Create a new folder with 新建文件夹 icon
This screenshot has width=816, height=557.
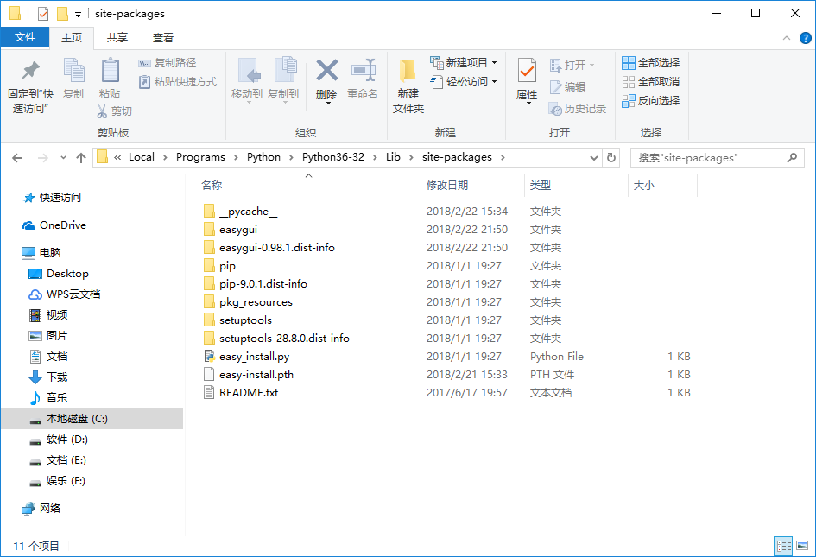(x=408, y=71)
